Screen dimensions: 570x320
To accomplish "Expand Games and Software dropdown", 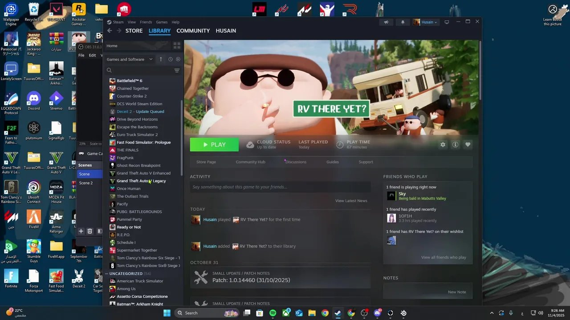I will pyautogui.click(x=130, y=59).
